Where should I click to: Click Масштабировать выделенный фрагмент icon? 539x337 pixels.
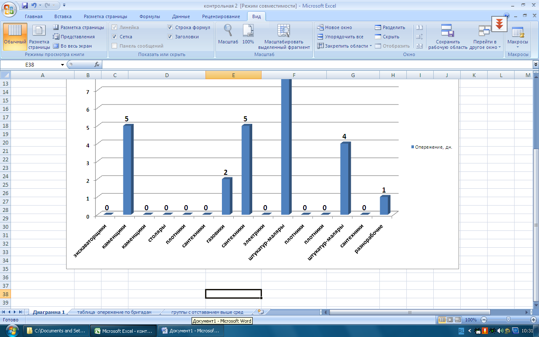coord(283,36)
